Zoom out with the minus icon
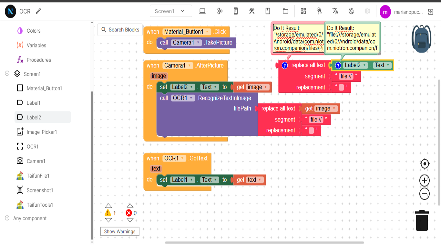This screenshot has width=441, height=248. click(x=425, y=194)
